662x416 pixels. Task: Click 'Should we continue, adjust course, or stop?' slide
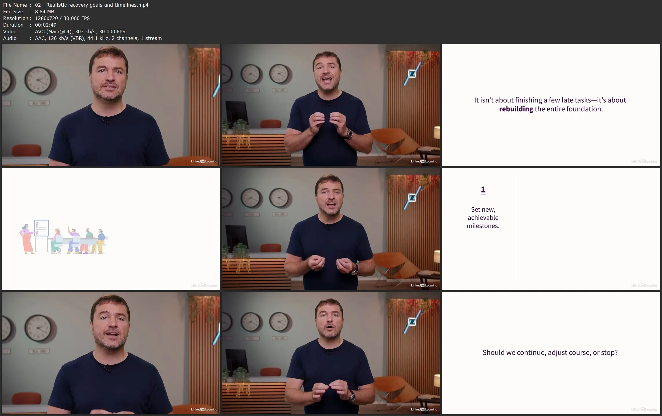tap(550, 352)
